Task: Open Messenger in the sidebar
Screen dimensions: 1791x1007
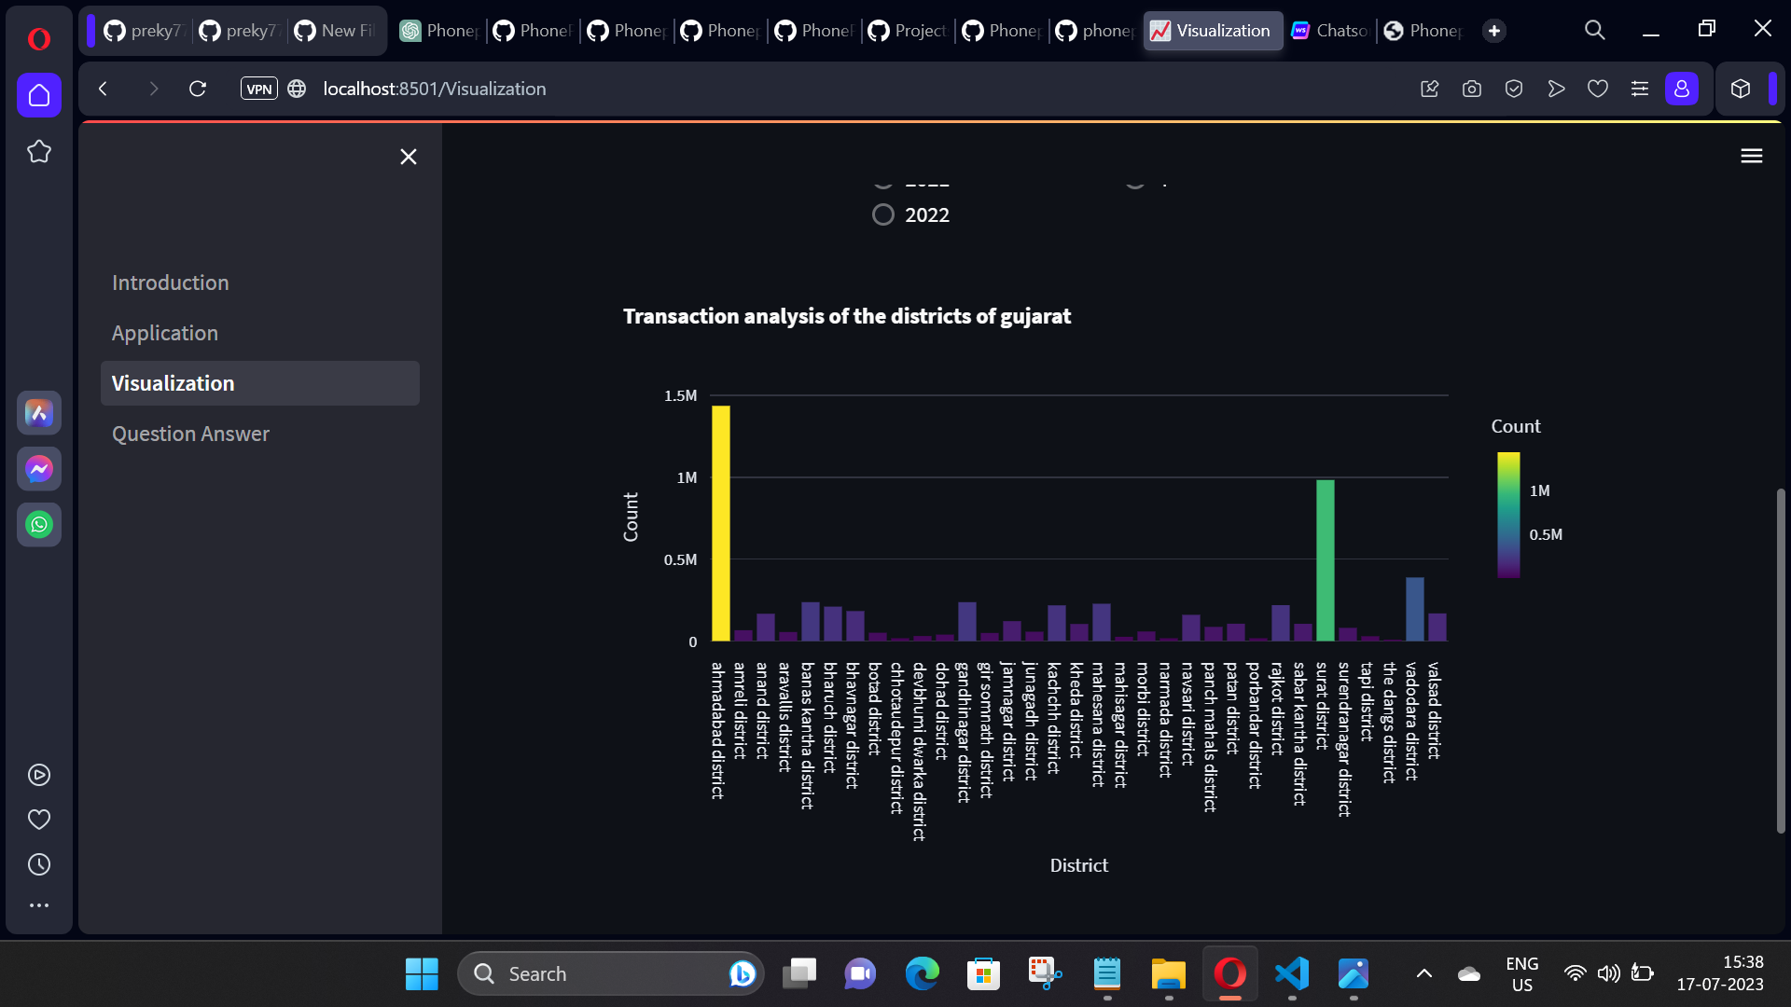Action: point(38,469)
